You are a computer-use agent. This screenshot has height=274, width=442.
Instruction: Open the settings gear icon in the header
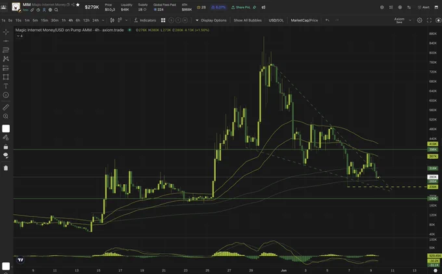(x=382, y=7)
